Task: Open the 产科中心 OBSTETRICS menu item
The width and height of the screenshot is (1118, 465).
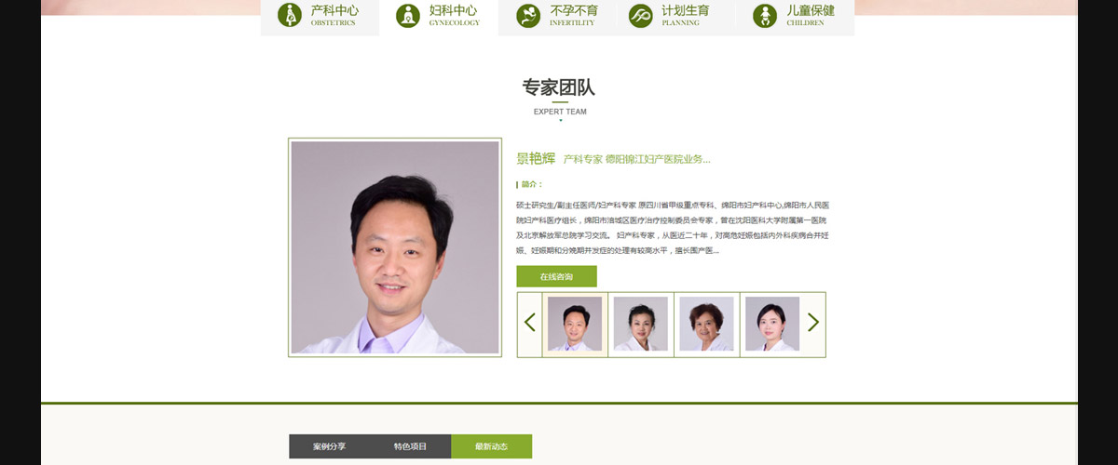Action: tap(320, 17)
